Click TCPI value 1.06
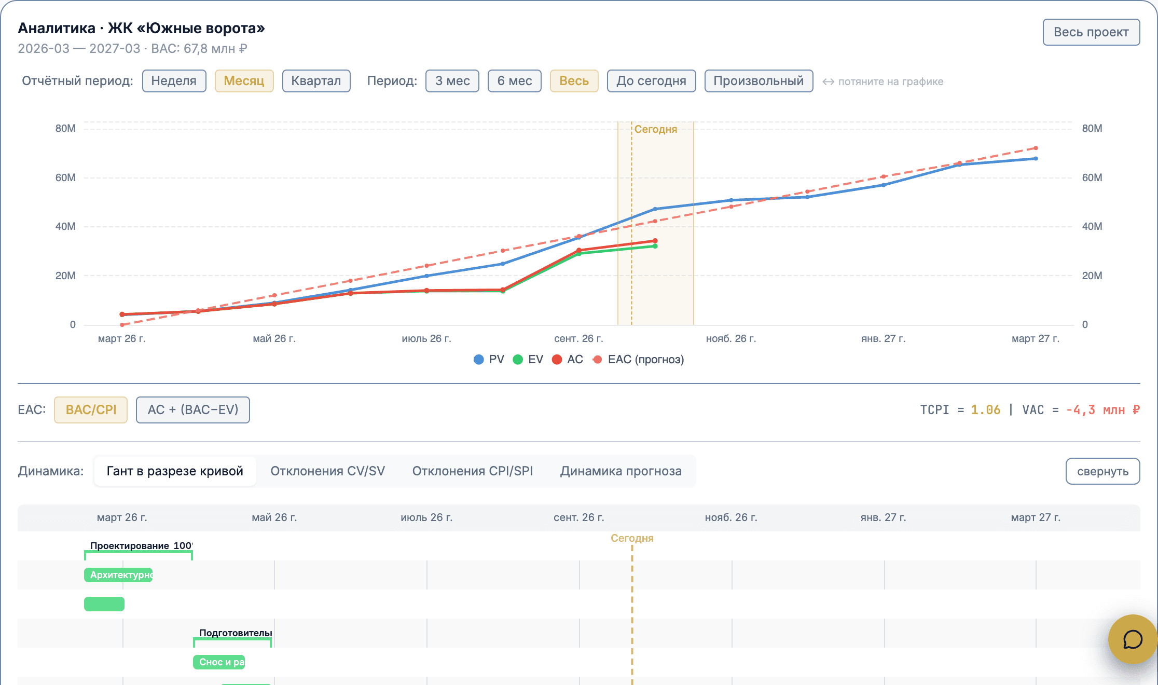This screenshot has width=1158, height=685. (x=985, y=410)
